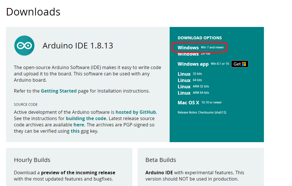Click the Get button with Microsoft Store logo
Viewport: 292px width, 186px height.
[240, 64]
